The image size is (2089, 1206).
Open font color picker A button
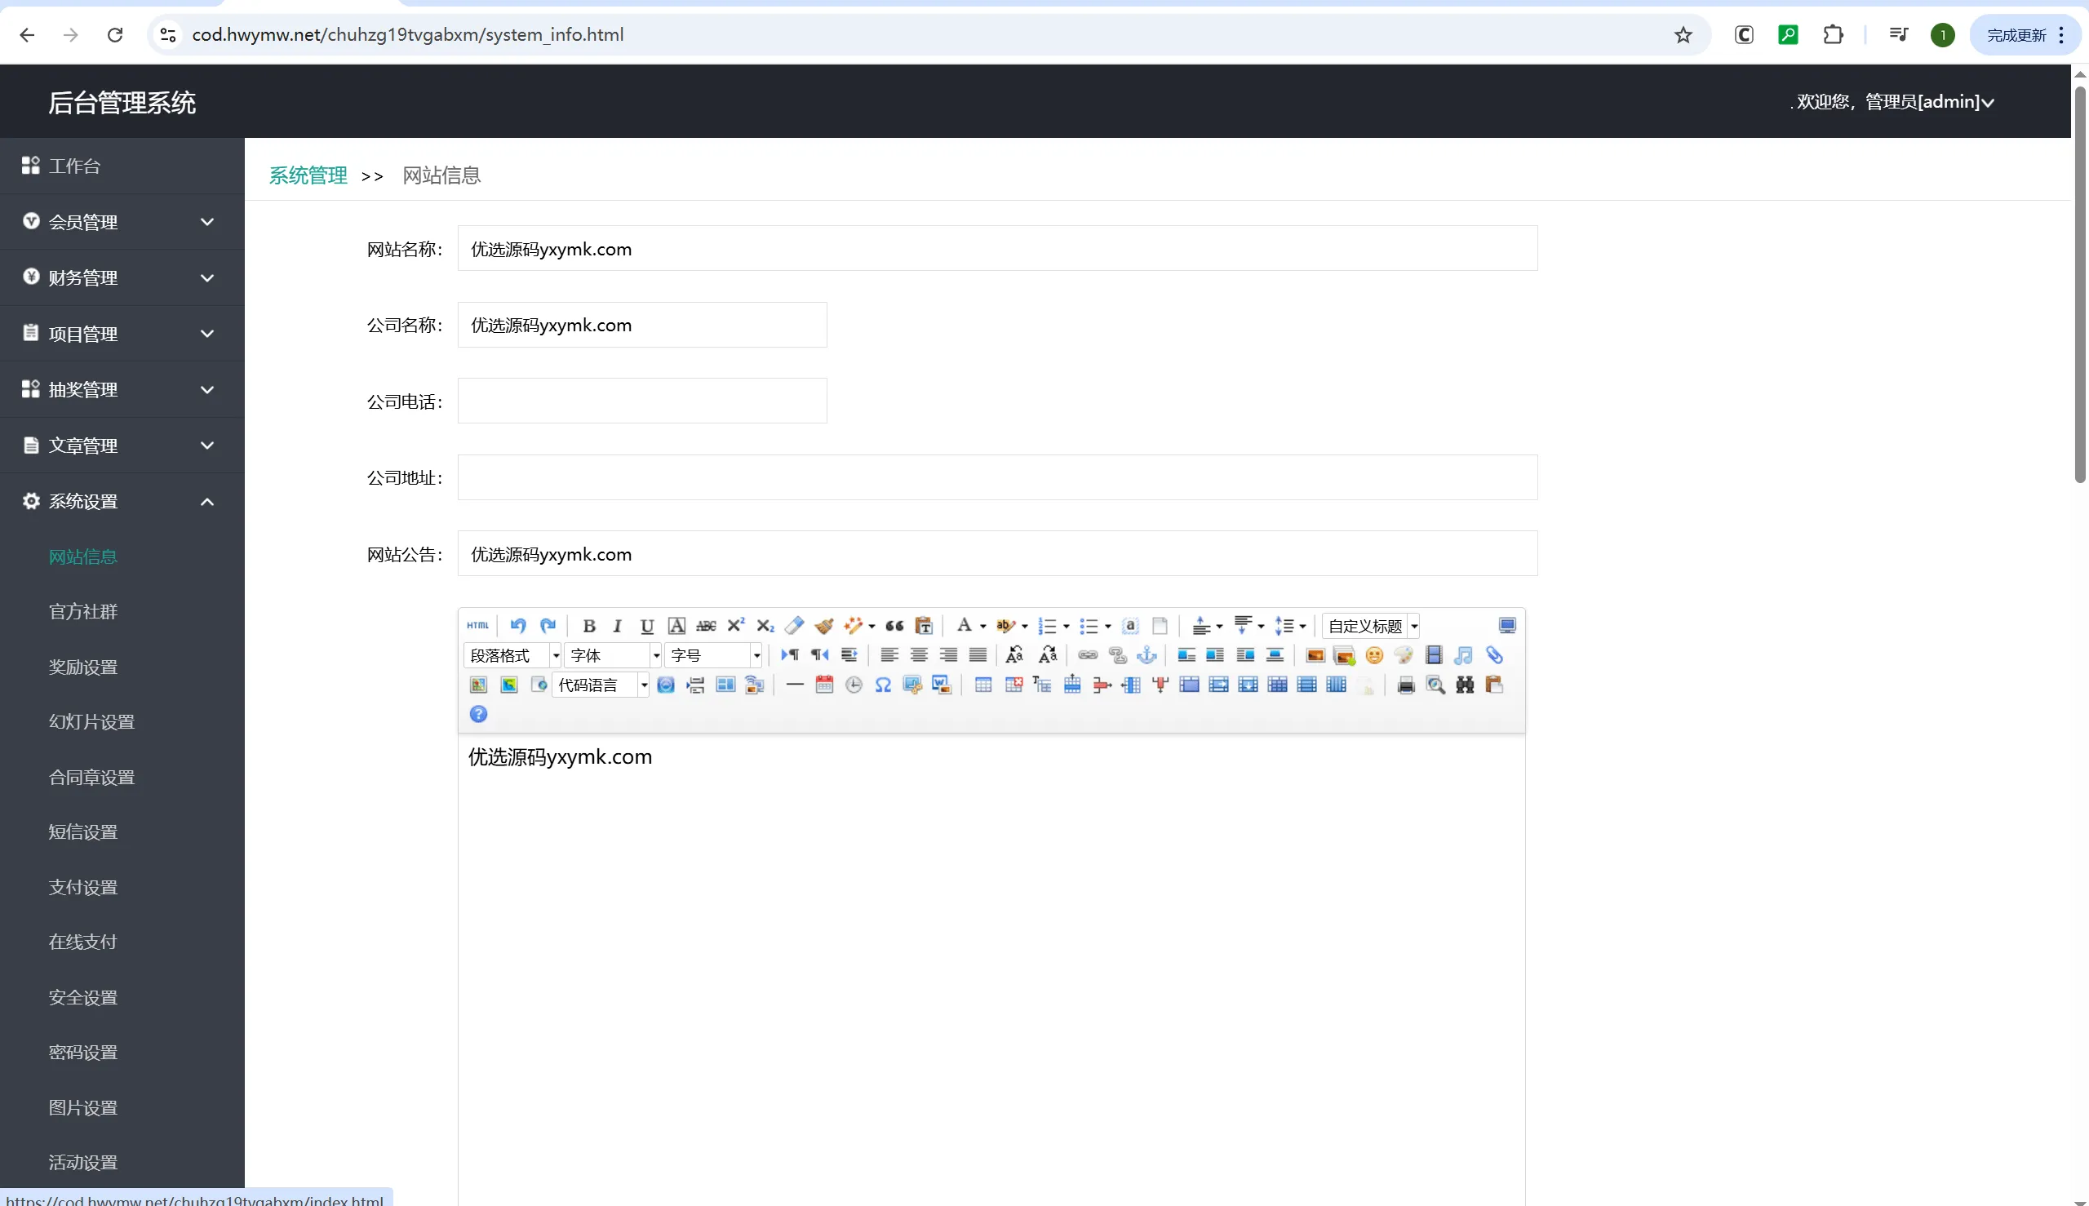pos(964,625)
